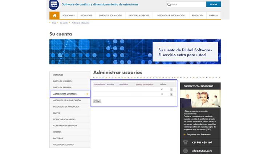Click the Nombre column header

[110, 84]
